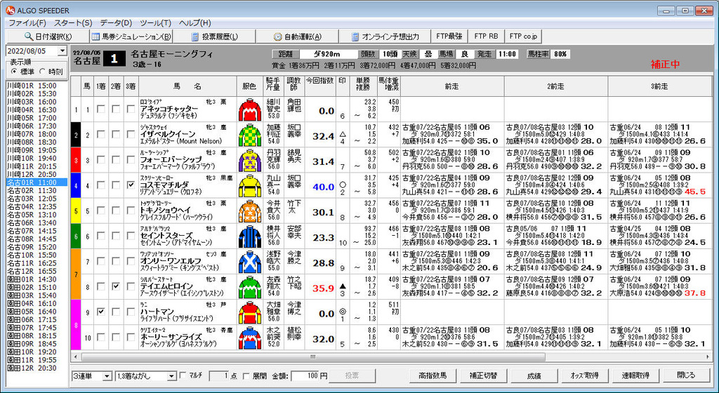The width and height of the screenshot is (719, 393).
Task: Click jockey silks icon for セイントスターズ
Action: (250, 237)
